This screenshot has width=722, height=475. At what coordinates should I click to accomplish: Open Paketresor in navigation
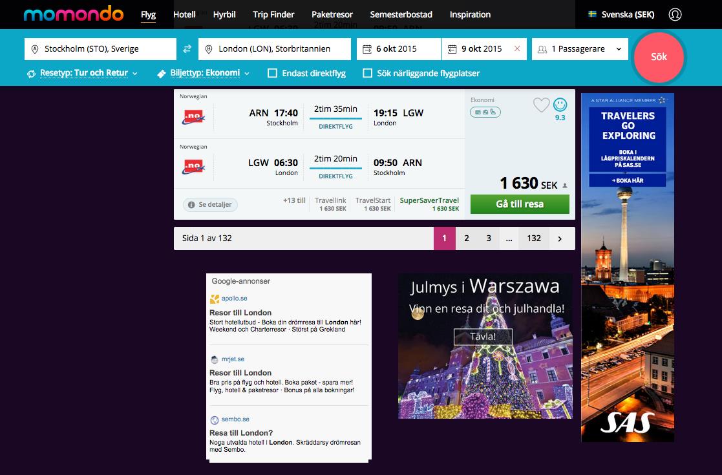click(x=332, y=15)
